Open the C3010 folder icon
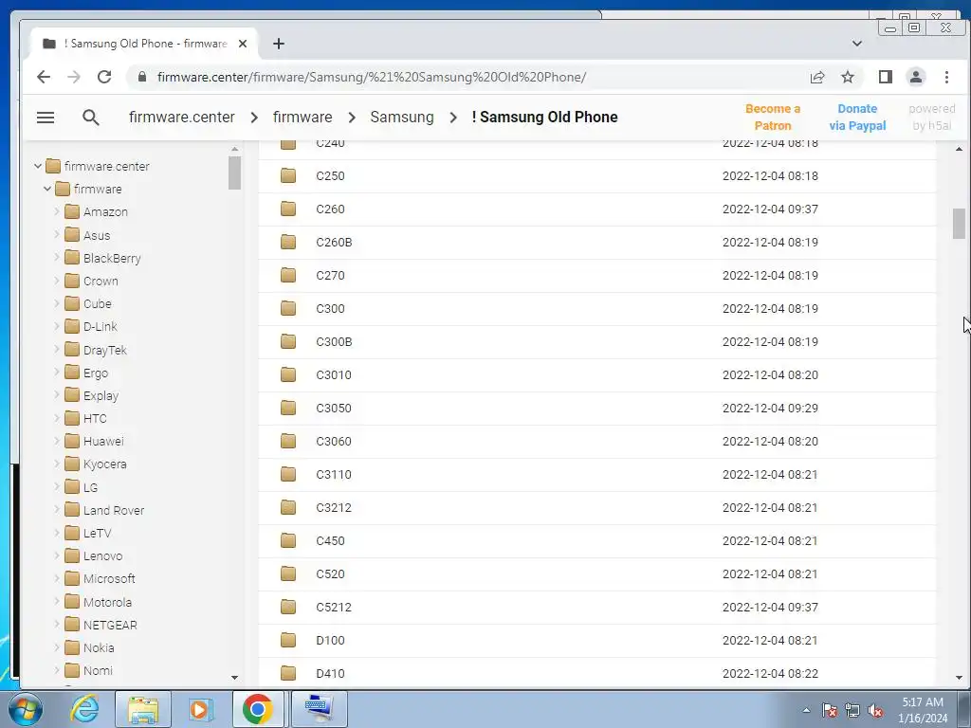The image size is (971, 728). (288, 374)
